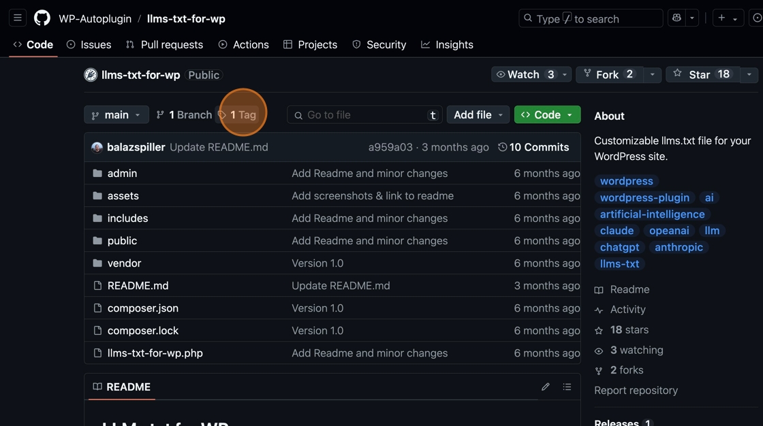Select the anthropic topic tag
The height and width of the screenshot is (426, 763).
click(x=679, y=247)
